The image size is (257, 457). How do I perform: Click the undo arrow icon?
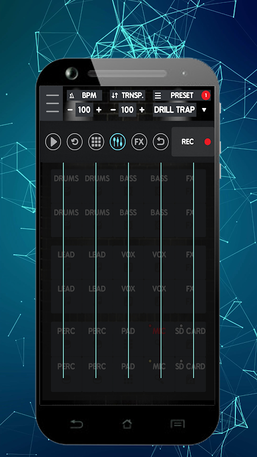(x=161, y=142)
